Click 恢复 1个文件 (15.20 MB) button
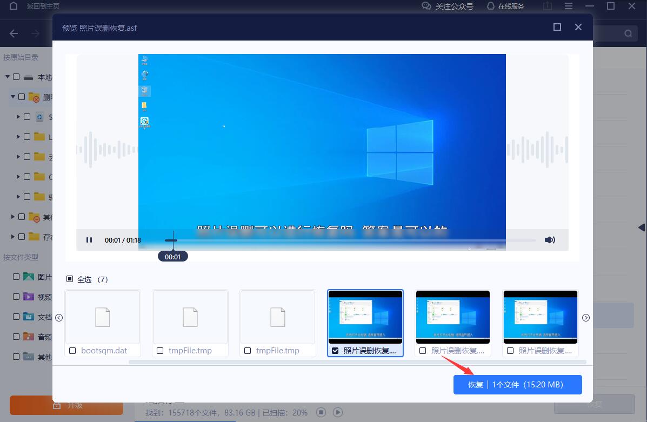Image resolution: width=647 pixels, height=422 pixels. click(x=517, y=385)
